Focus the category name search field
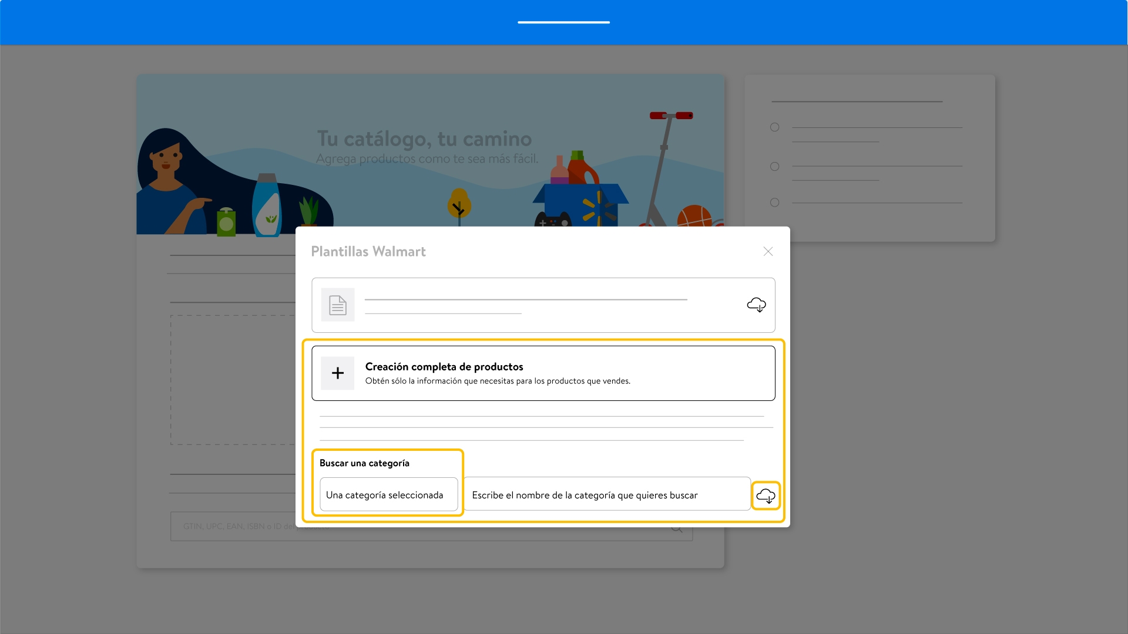1128x634 pixels. [x=606, y=495]
